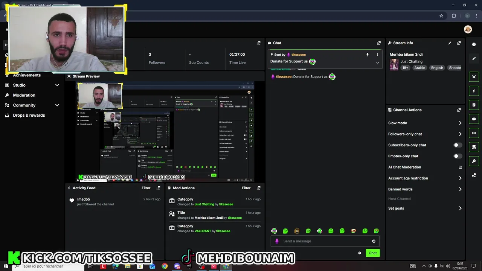Open Banned words options arrow
Image resolution: width=482 pixels, height=271 pixels.
click(x=460, y=189)
